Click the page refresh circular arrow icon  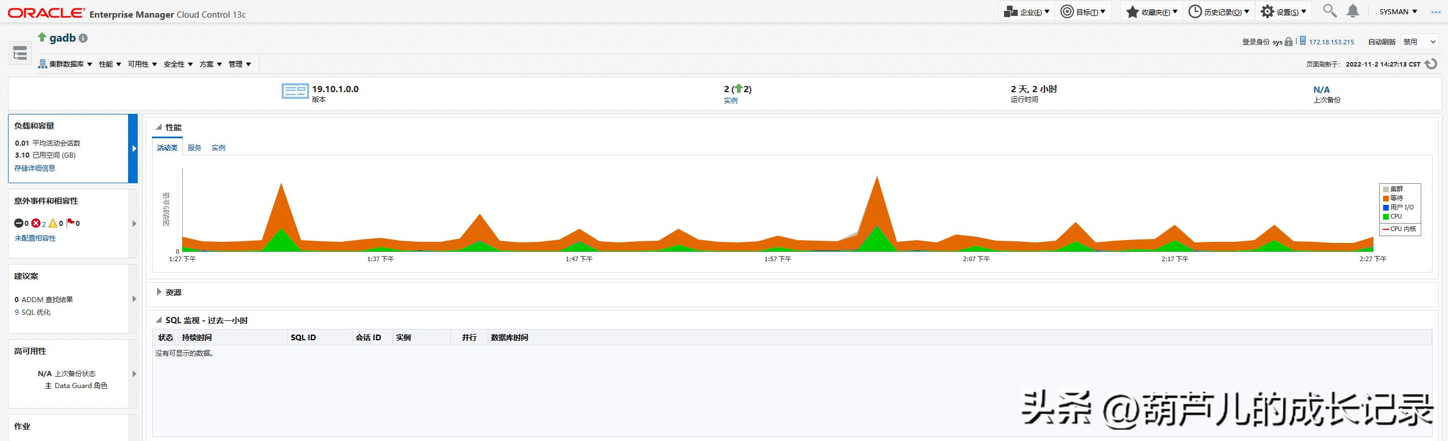(1430, 64)
